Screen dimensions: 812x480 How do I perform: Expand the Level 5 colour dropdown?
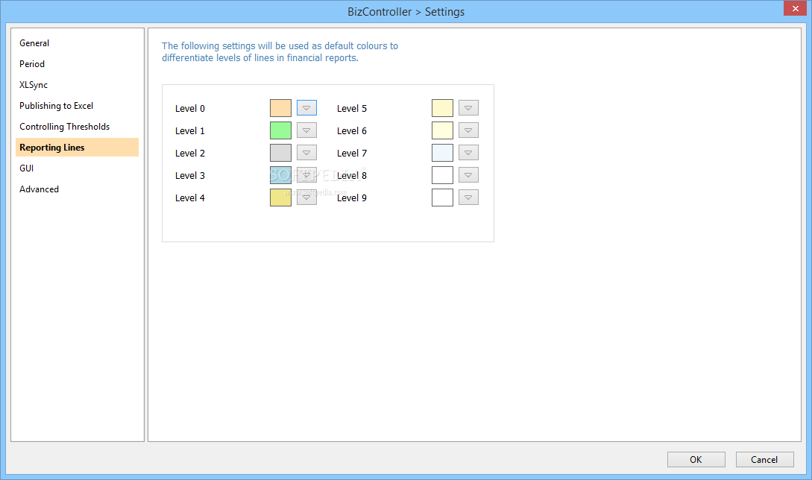[468, 108]
